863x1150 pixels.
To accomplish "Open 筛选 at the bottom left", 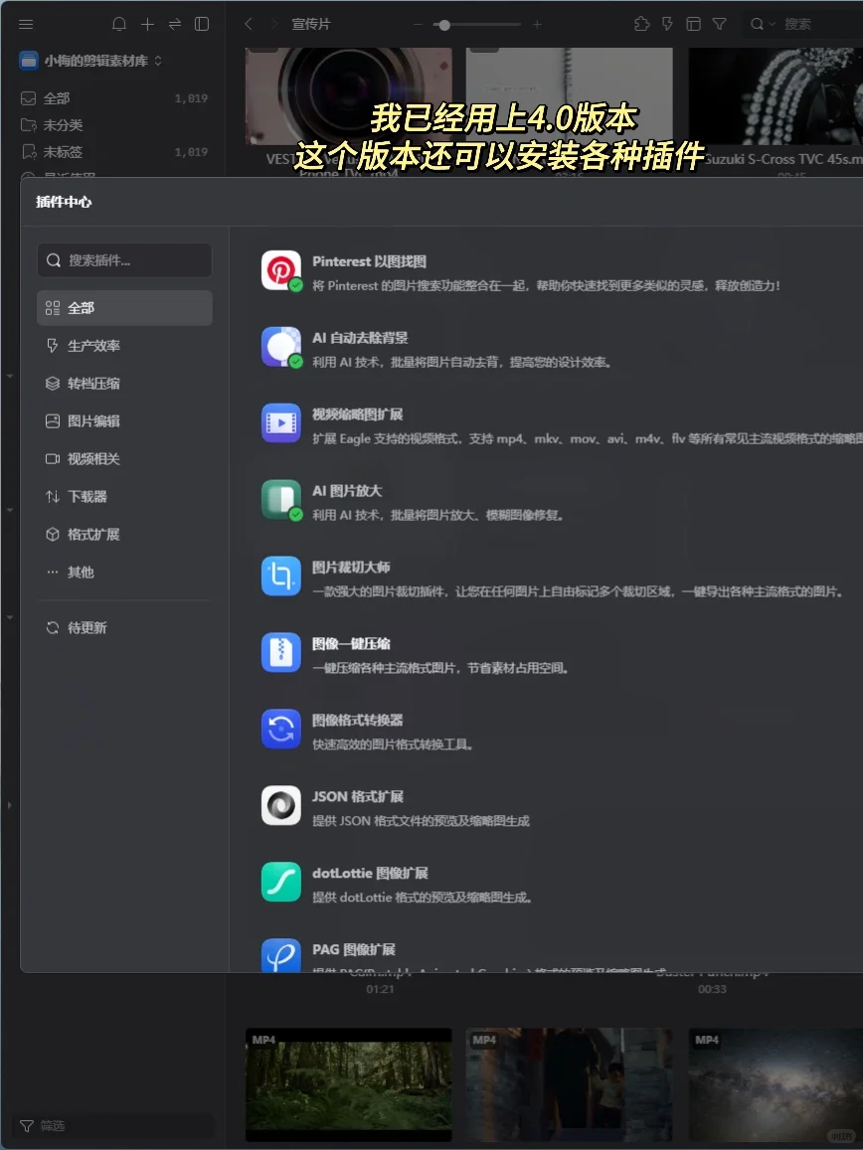I will (43, 1125).
